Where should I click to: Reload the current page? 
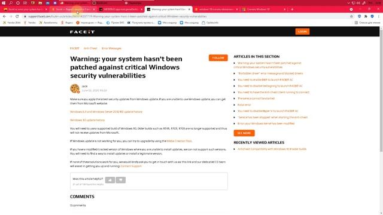point(17,16)
